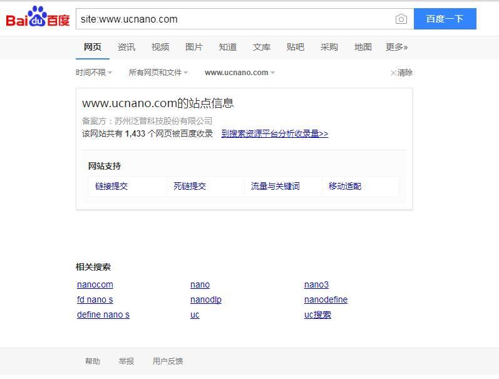Image resolution: width=499 pixels, height=379 pixels.
Task: Click the 备案方：苏州泛普科技股份有限公司 text
Action: (147, 121)
